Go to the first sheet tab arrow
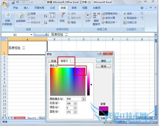159x126 pixels. [3, 118]
